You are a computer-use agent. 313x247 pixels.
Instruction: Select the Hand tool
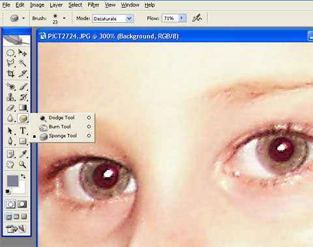pos(10,165)
